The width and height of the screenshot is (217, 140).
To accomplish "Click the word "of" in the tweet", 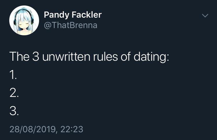I will 126,56.
